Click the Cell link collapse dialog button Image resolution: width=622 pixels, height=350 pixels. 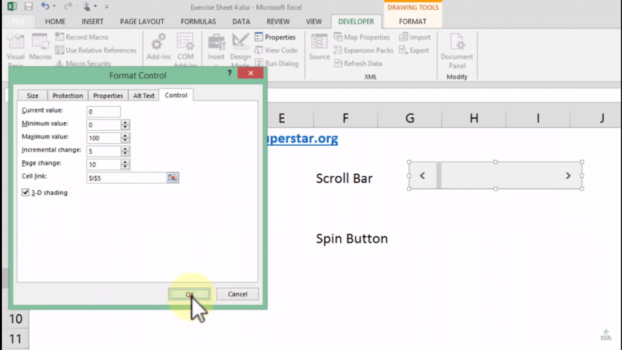coord(173,177)
